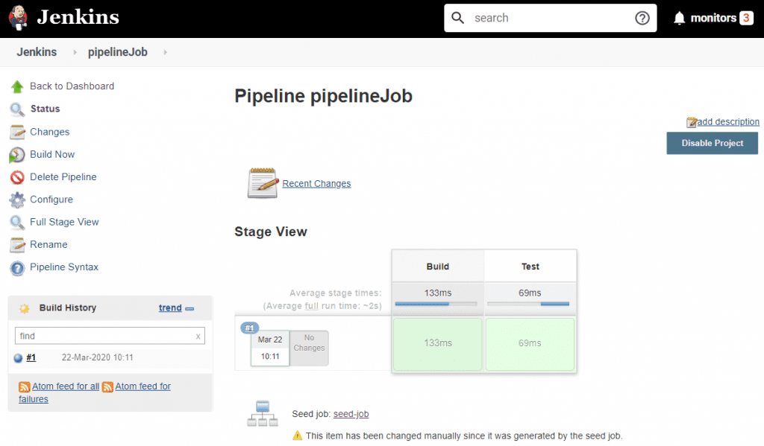Collapse the Build History trend toggle
This screenshot has height=446, width=764.
tap(190, 308)
